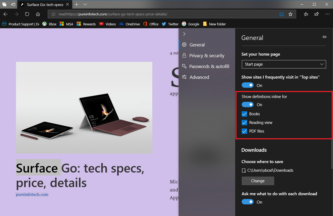Click the Share icon in toolbar
333x216 pixels.
pyautogui.click(x=316, y=14)
